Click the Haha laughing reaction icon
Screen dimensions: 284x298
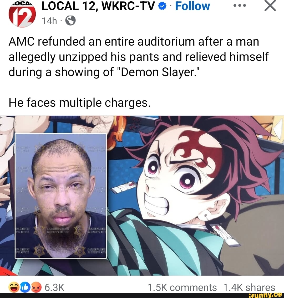14,287
